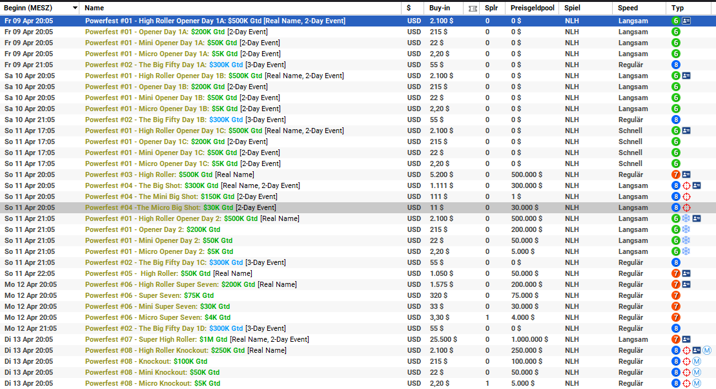
Task: Click the Mo 12 Apr 21:05 start time
Action: pos(30,328)
